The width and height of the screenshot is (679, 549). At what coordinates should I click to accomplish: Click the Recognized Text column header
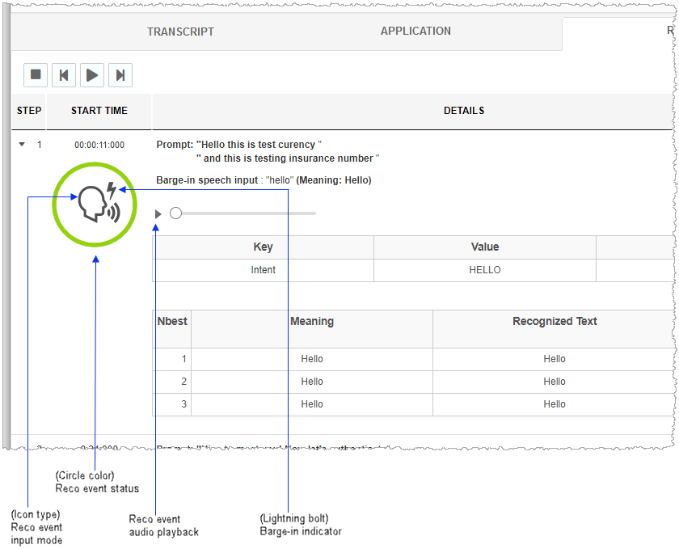coord(554,322)
